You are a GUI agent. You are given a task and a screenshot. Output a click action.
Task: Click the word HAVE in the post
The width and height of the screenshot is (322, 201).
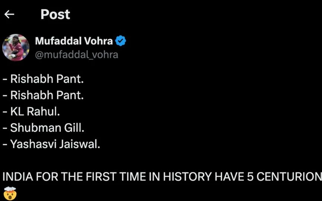tap(229, 176)
